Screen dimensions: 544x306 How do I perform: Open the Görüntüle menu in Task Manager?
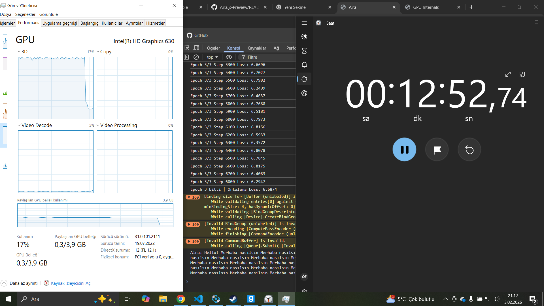(x=48, y=14)
